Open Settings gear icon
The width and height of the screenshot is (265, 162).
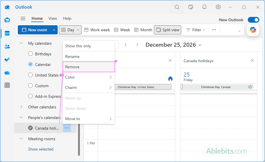click(218, 7)
